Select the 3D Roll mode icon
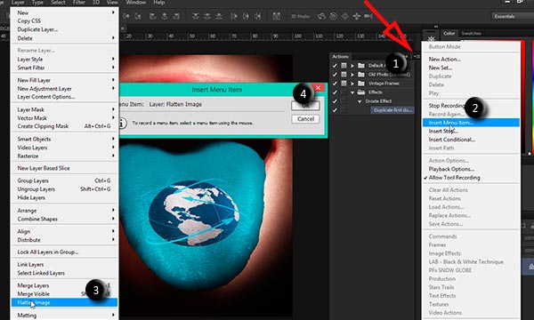The height and width of the screenshot is (320, 534). [x=333, y=16]
